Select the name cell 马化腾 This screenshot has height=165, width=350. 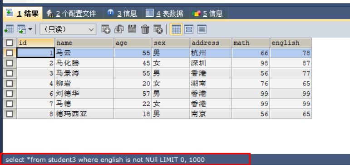[x=84, y=63]
